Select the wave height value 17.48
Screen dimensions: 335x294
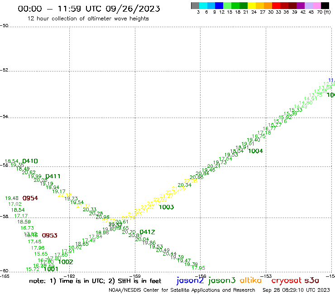coord(34,242)
